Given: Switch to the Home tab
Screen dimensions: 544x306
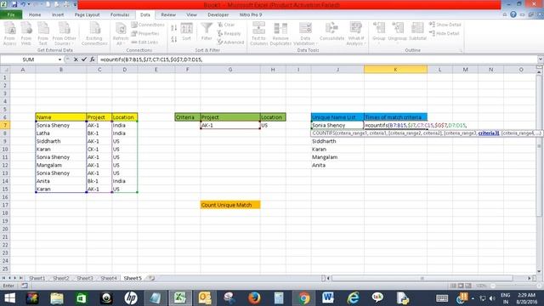Looking at the screenshot, I should (x=35, y=15).
